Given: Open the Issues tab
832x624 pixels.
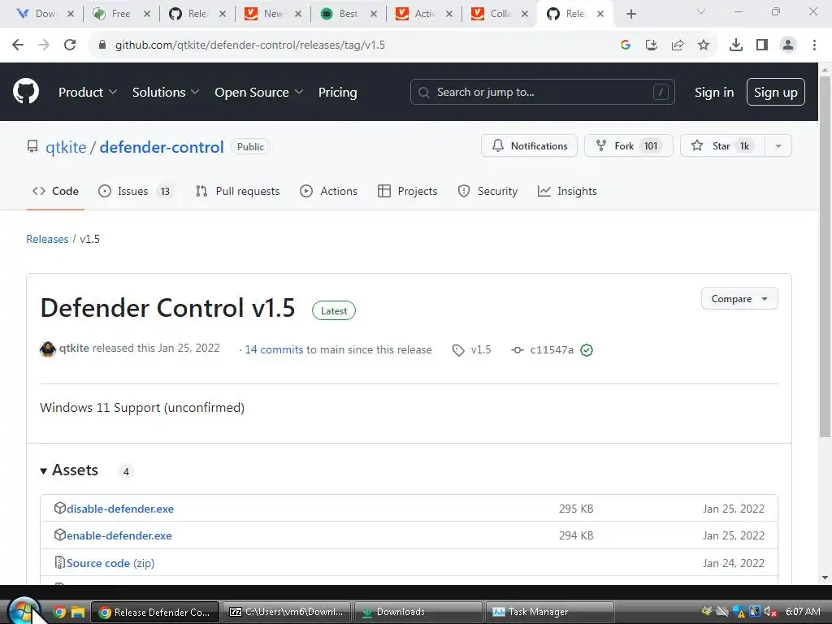Looking at the screenshot, I should [x=136, y=191].
